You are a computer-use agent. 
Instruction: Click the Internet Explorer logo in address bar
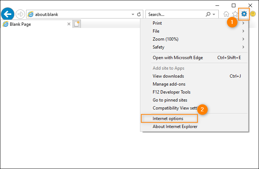pyautogui.click(x=30, y=15)
